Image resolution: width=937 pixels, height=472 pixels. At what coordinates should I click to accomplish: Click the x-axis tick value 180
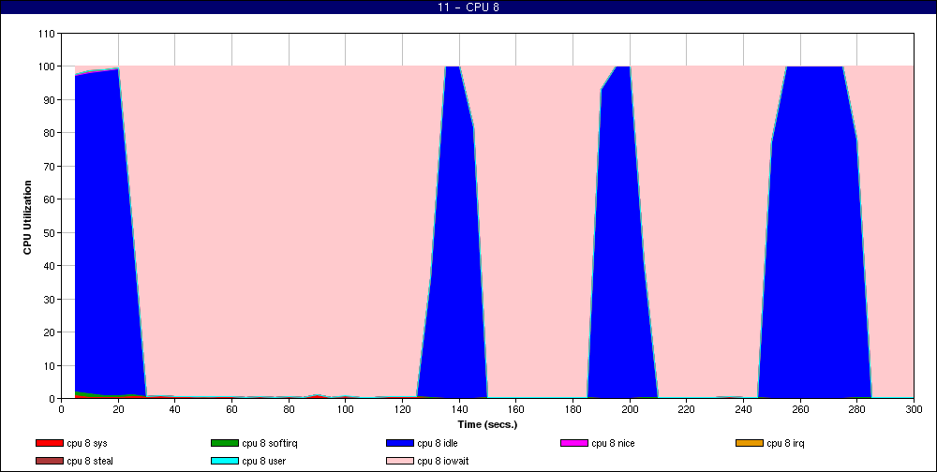coord(573,409)
